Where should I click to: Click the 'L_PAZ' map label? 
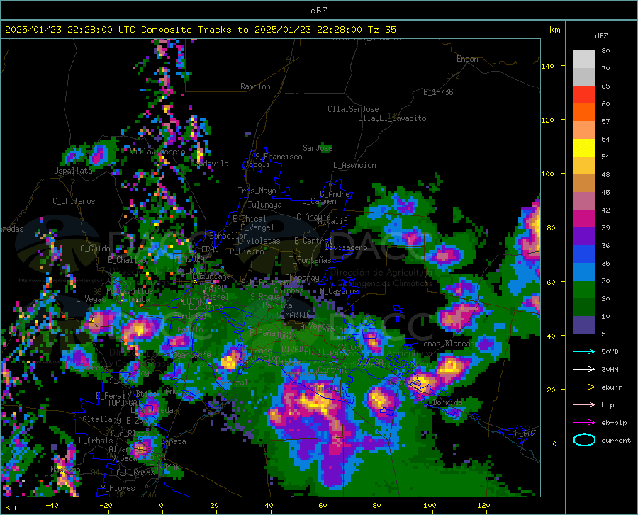(525, 434)
